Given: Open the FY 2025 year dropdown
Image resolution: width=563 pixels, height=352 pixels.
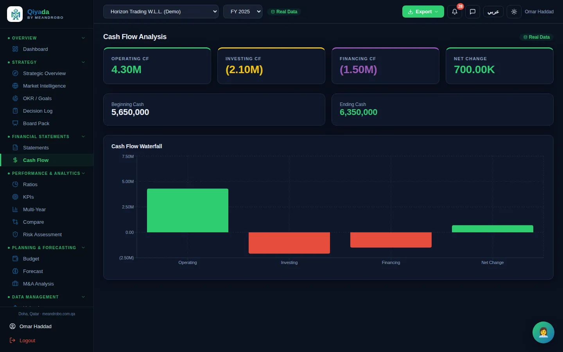Looking at the screenshot, I should (243, 12).
